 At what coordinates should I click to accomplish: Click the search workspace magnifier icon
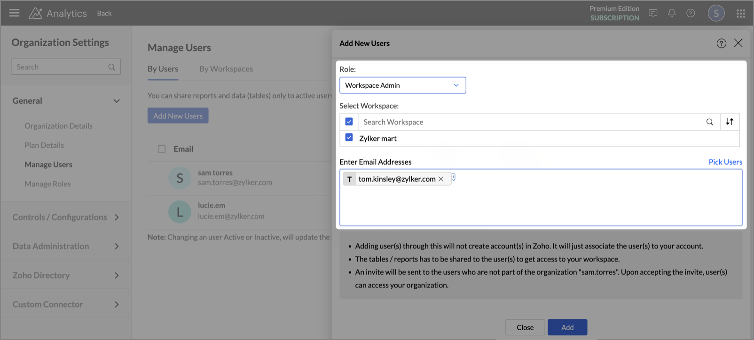pos(709,122)
